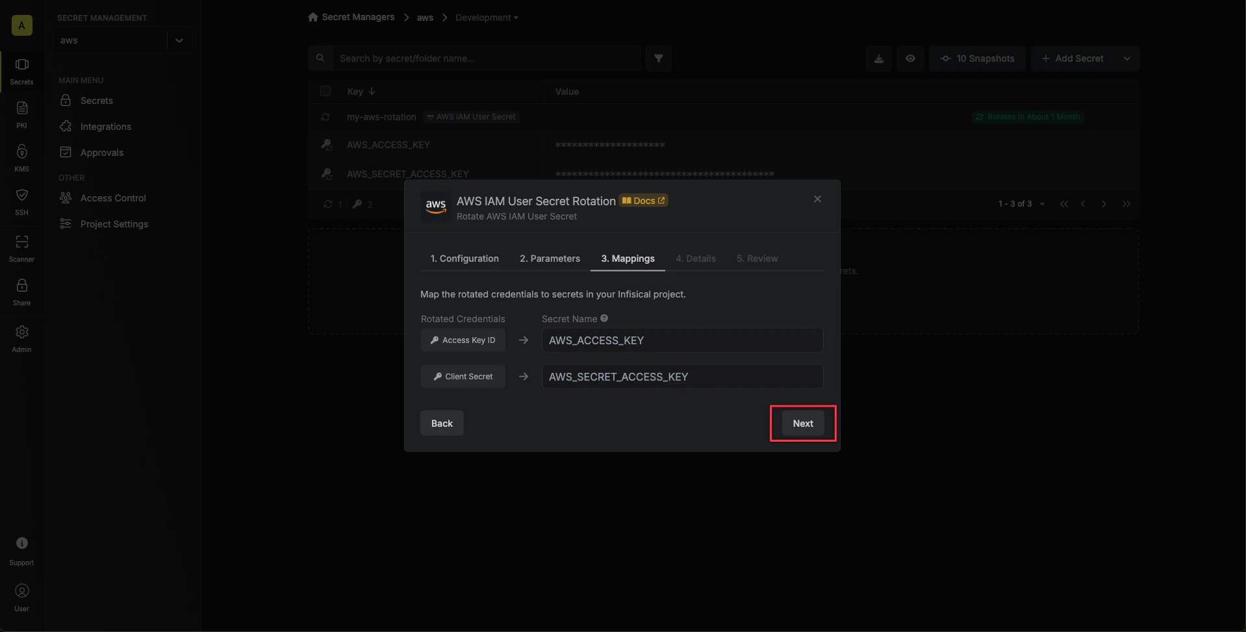This screenshot has height=632, width=1246.
Task: Click the info icon beside Secret Name
Action: [604, 318]
